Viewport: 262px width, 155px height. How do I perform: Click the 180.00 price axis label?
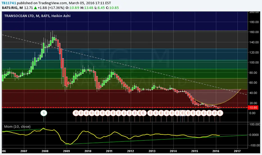click(254, 22)
